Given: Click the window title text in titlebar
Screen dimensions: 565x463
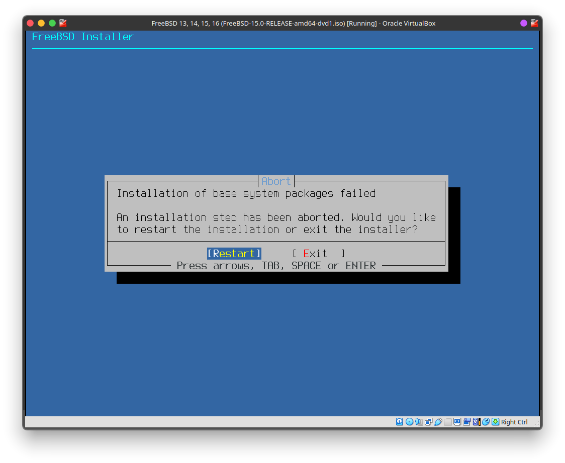Looking at the screenshot, I should coord(293,23).
